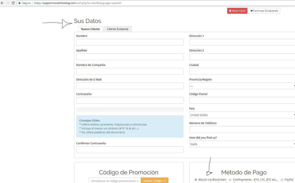Image resolution: width=295 pixels, height=183 pixels.
Task: Click the Validar Código button
Action: click(x=154, y=180)
